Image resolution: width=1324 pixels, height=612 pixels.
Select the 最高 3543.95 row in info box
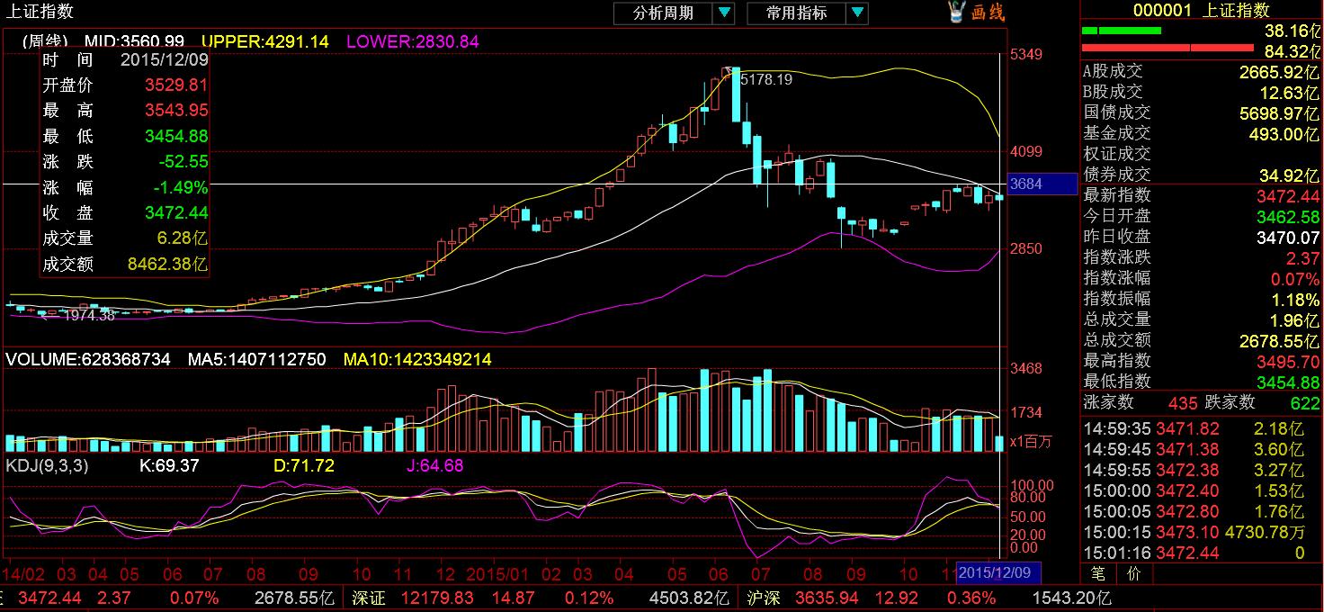pyautogui.click(x=125, y=111)
